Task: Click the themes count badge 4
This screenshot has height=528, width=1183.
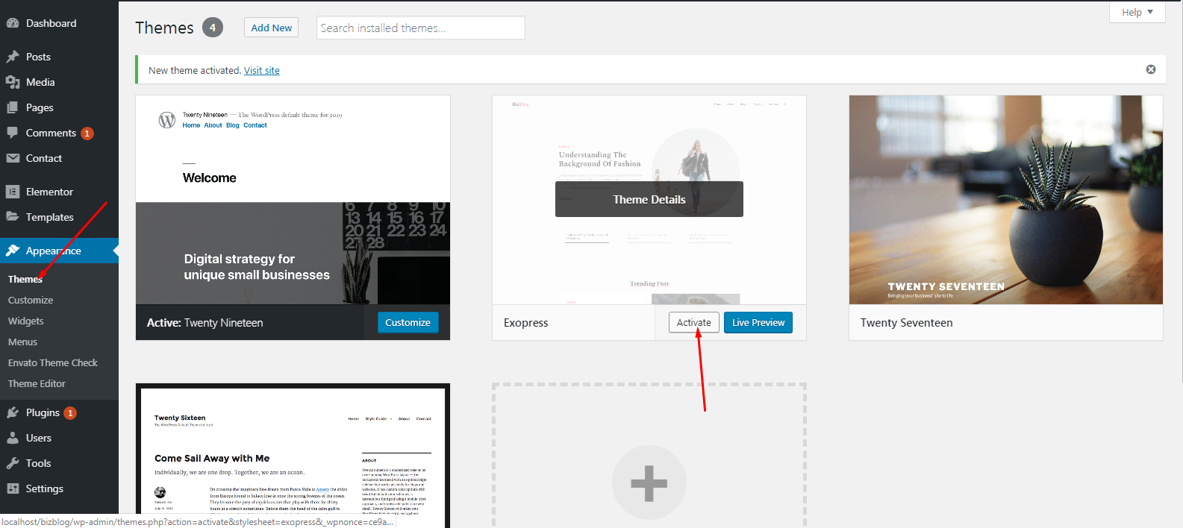Action: pos(213,28)
